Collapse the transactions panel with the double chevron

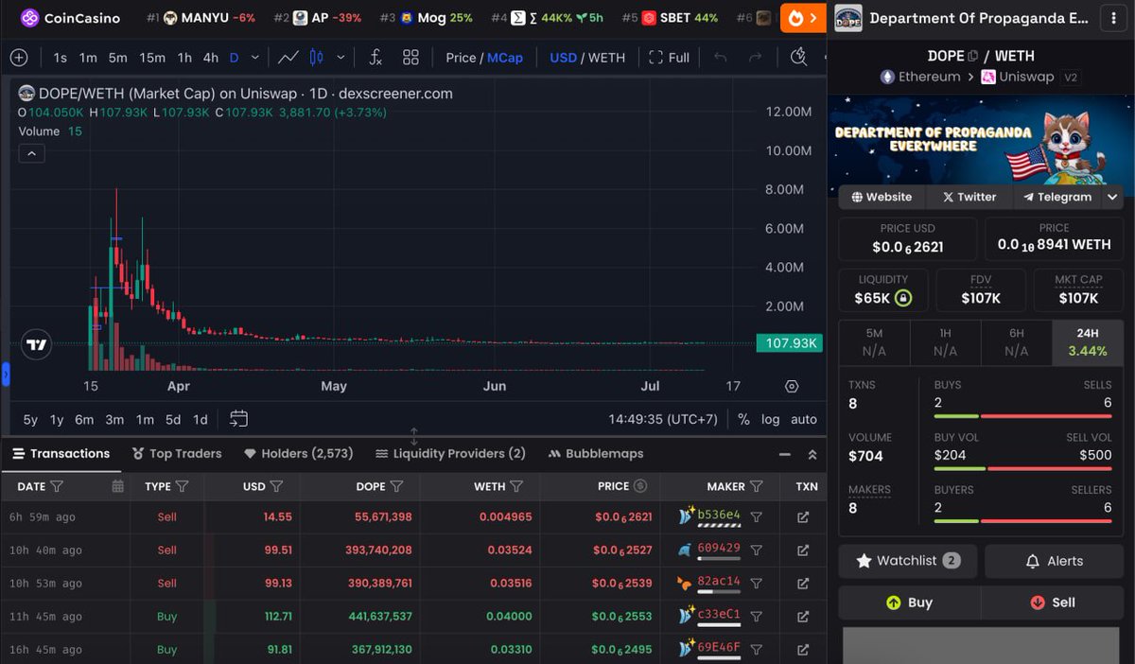coord(812,454)
